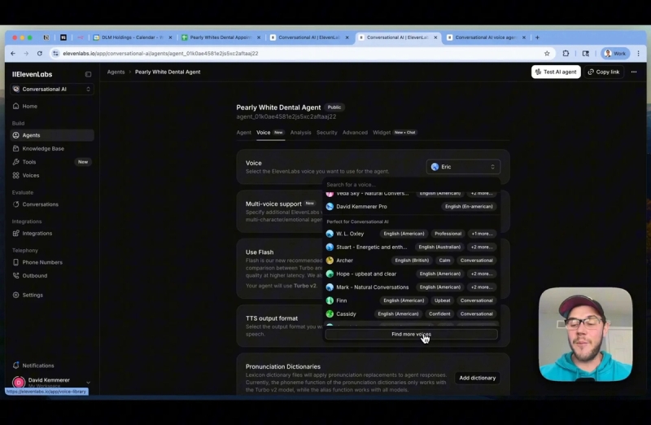Click the Copy link button
The image size is (651, 425).
[x=604, y=72]
